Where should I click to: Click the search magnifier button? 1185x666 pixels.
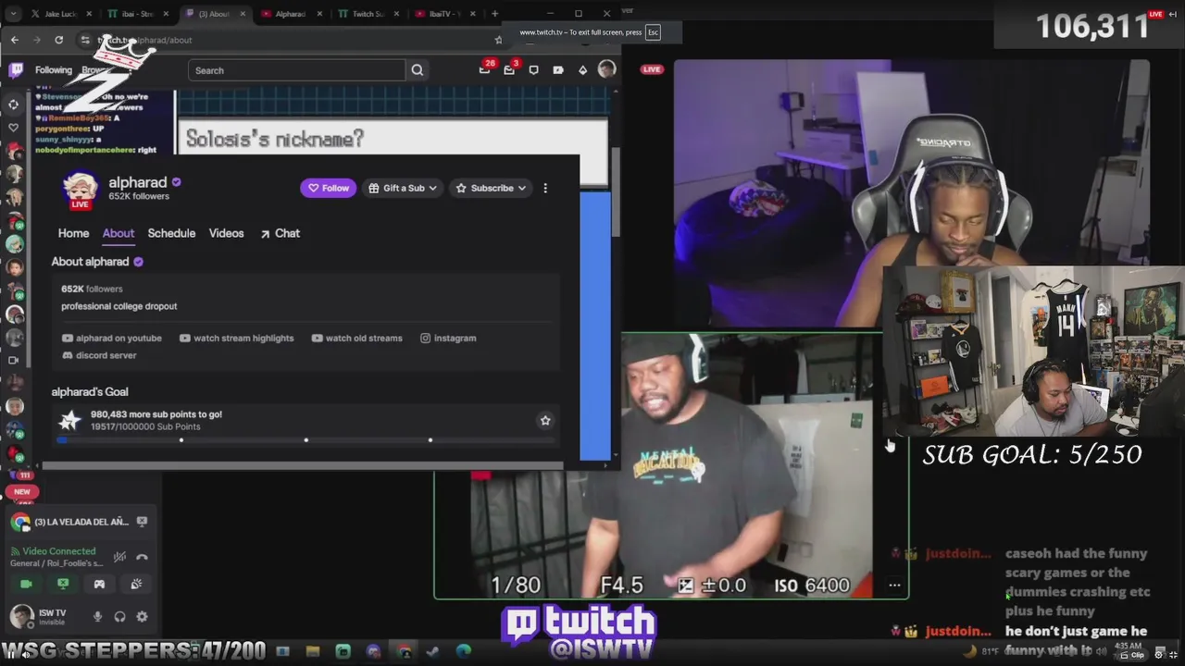[418, 70]
